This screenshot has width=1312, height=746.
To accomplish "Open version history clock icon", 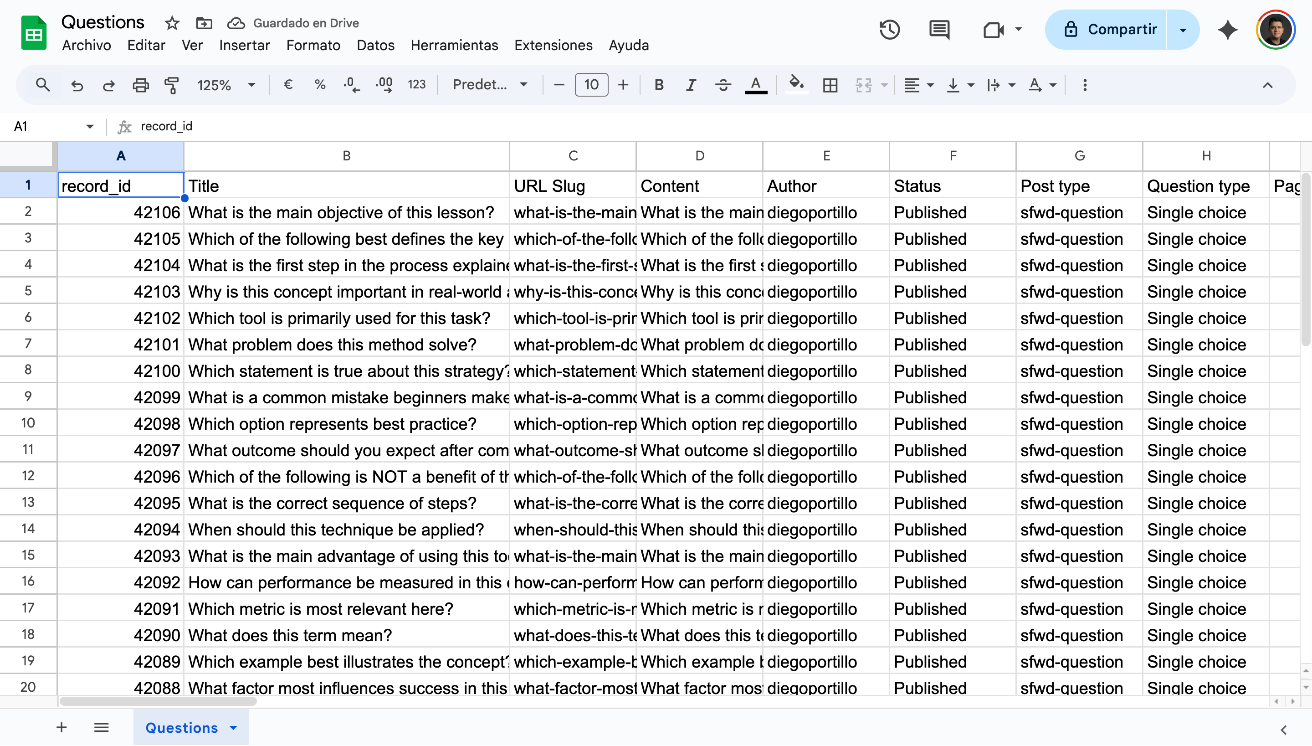I will 890,30.
